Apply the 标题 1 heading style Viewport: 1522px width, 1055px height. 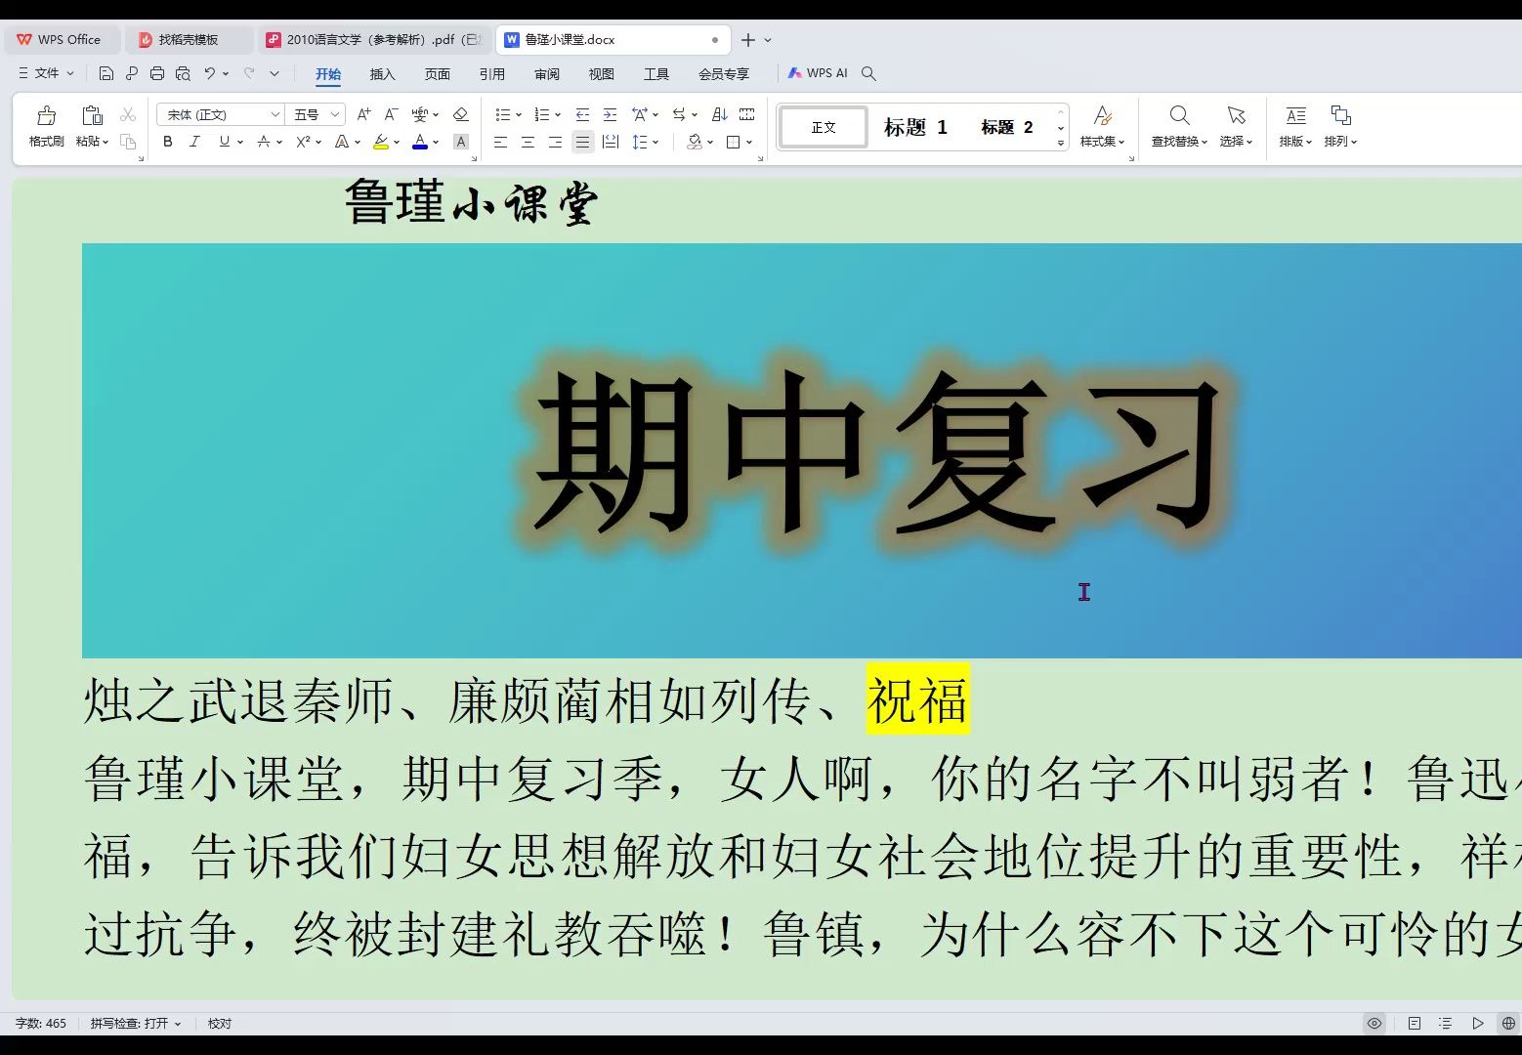pos(915,127)
